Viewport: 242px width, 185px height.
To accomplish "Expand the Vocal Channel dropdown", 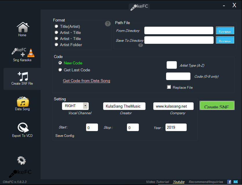I will [85, 106].
